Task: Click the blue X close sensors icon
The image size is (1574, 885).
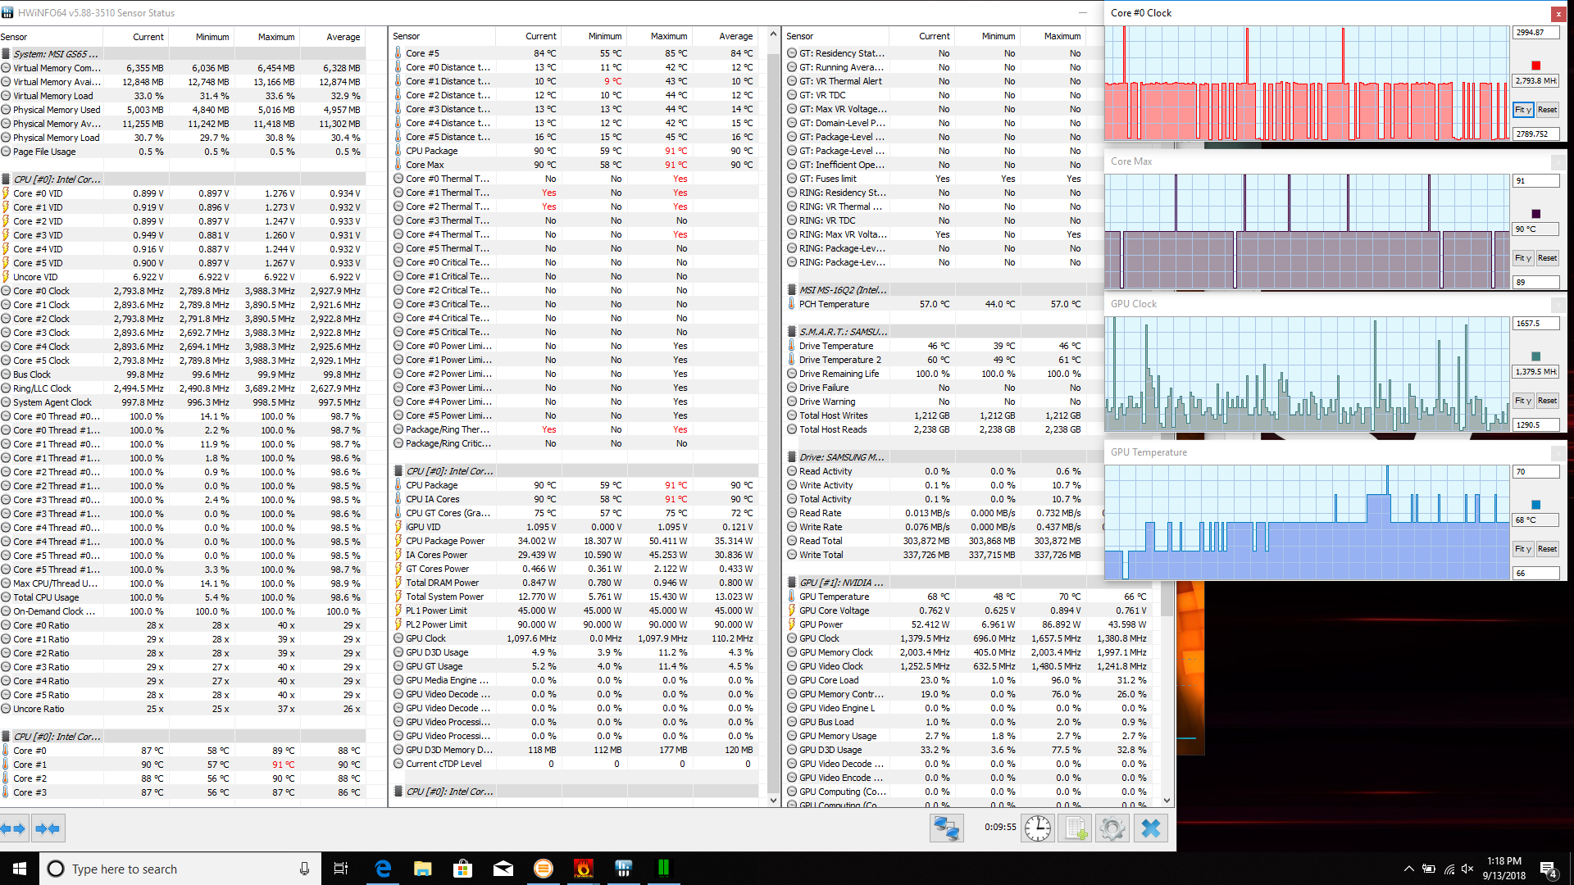Action: click(x=1150, y=828)
